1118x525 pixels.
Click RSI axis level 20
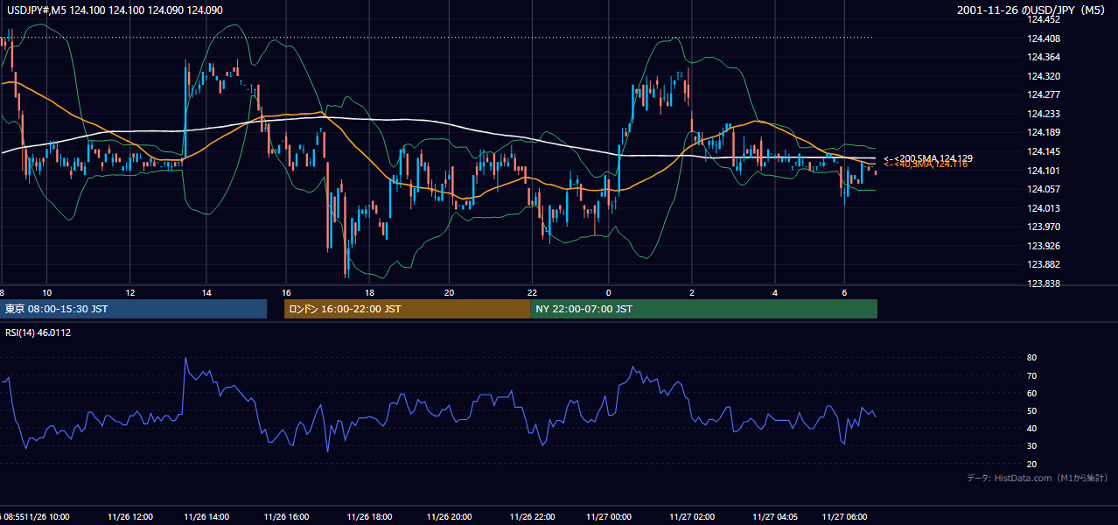(x=1032, y=464)
